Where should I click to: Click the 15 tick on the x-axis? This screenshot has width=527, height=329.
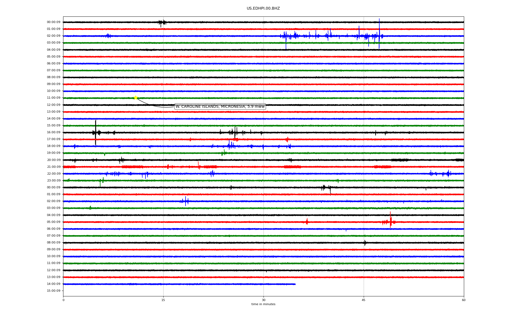163,300
